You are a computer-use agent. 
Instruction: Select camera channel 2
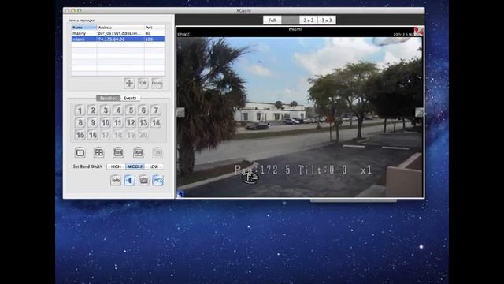[x=93, y=110]
